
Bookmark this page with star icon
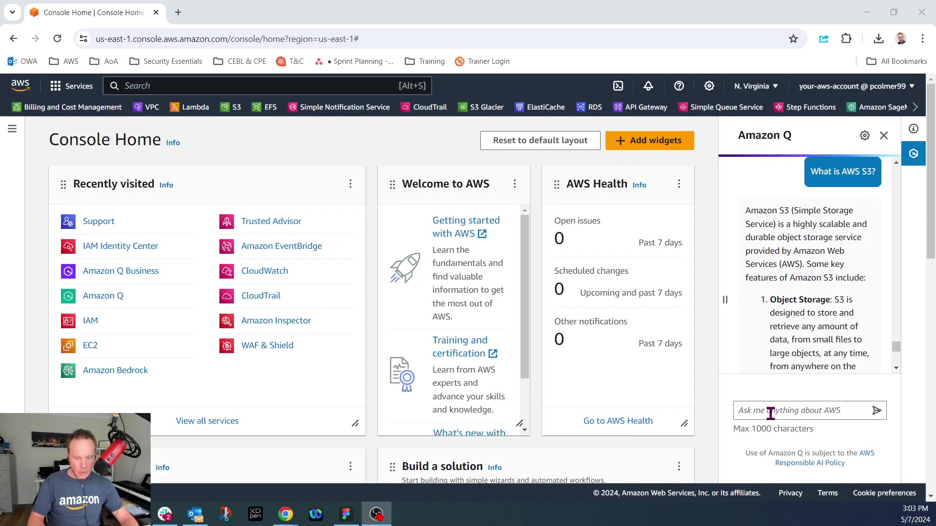(794, 38)
